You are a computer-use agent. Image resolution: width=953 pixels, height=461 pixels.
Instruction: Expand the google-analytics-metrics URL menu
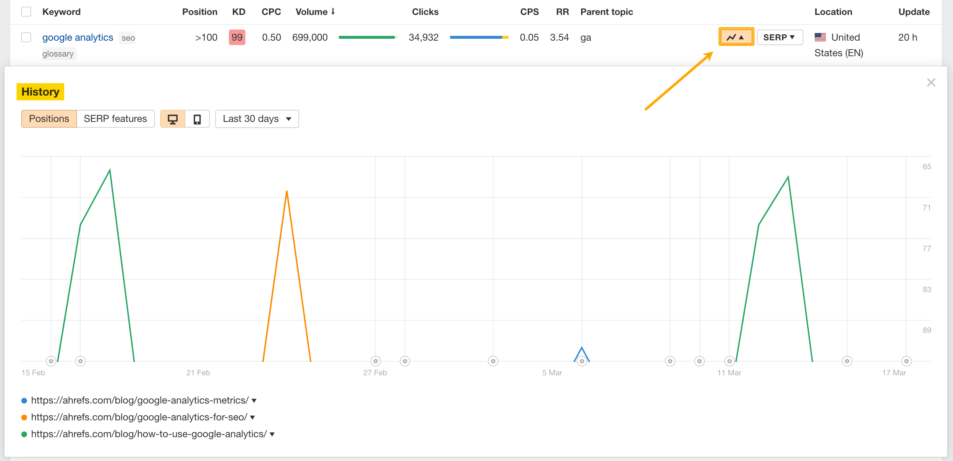[x=254, y=401]
